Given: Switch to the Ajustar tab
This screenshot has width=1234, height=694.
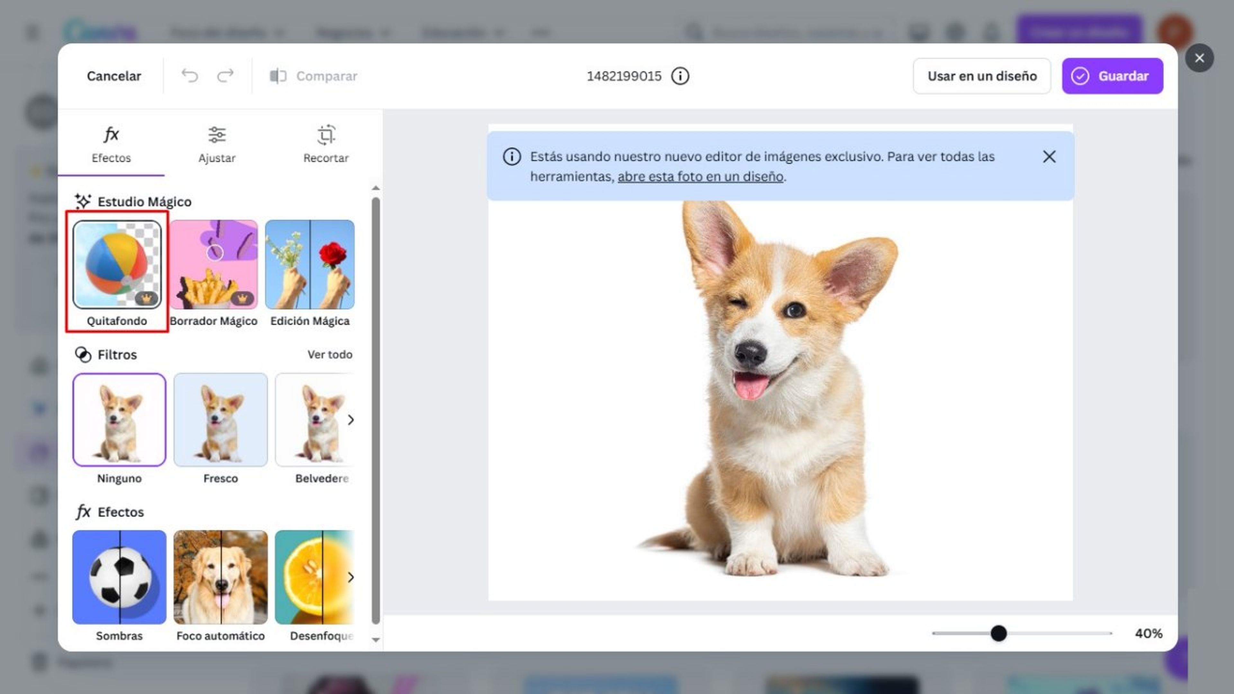Looking at the screenshot, I should (217, 145).
